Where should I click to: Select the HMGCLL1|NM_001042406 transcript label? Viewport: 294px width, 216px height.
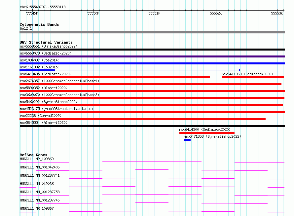(40, 167)
